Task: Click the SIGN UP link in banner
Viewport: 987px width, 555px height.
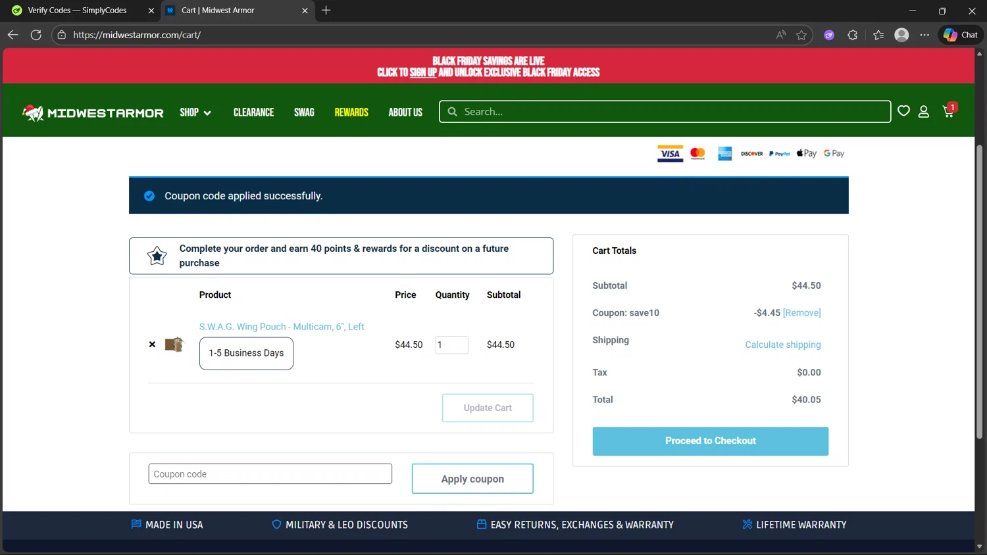Action: click(422, 72)
